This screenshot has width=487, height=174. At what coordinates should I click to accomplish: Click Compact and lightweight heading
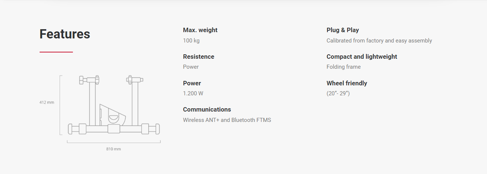point(362,57)
